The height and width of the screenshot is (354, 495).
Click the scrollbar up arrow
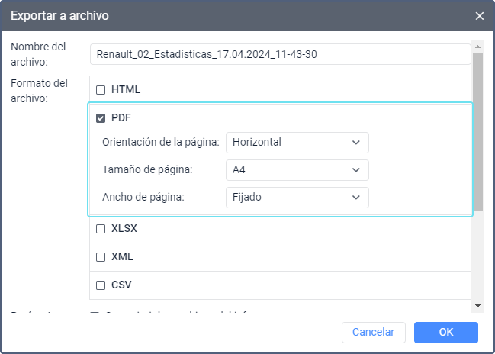pyautogui.click(x=478, y=45)
